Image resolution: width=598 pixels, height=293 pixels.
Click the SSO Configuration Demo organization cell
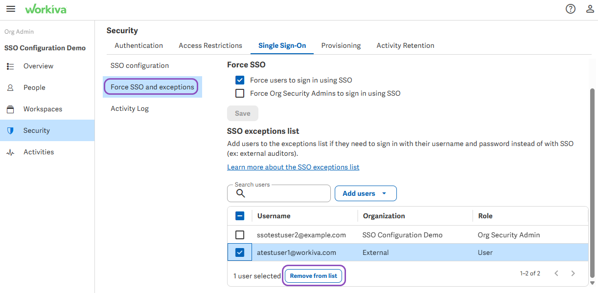tap(402, 235)
